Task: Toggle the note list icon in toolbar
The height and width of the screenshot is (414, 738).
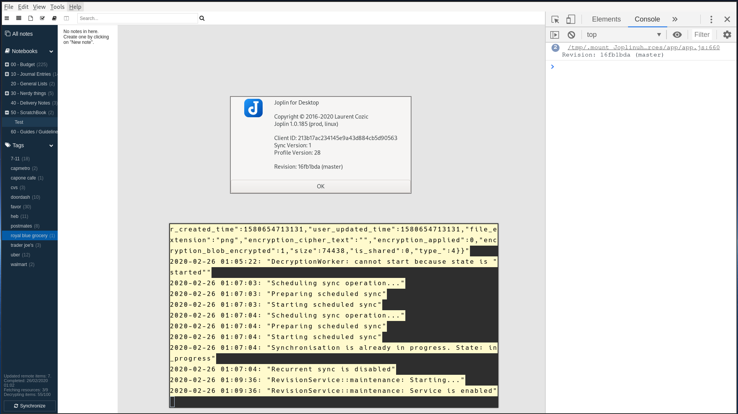Action: pos(18,18)
